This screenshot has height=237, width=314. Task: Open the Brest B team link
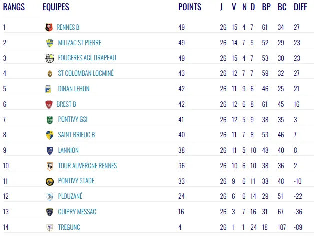tap(66, 104)
